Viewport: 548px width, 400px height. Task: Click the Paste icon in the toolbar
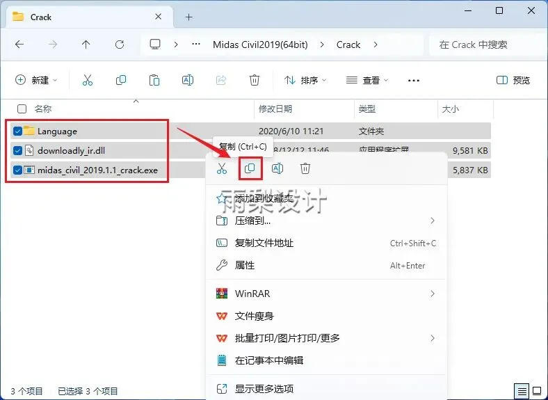(154, 81)
